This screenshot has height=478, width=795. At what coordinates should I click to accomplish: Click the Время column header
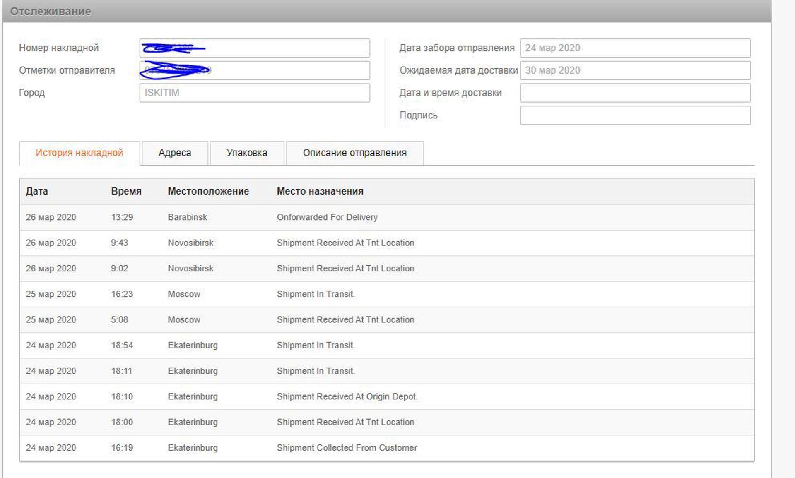[126, 191]
